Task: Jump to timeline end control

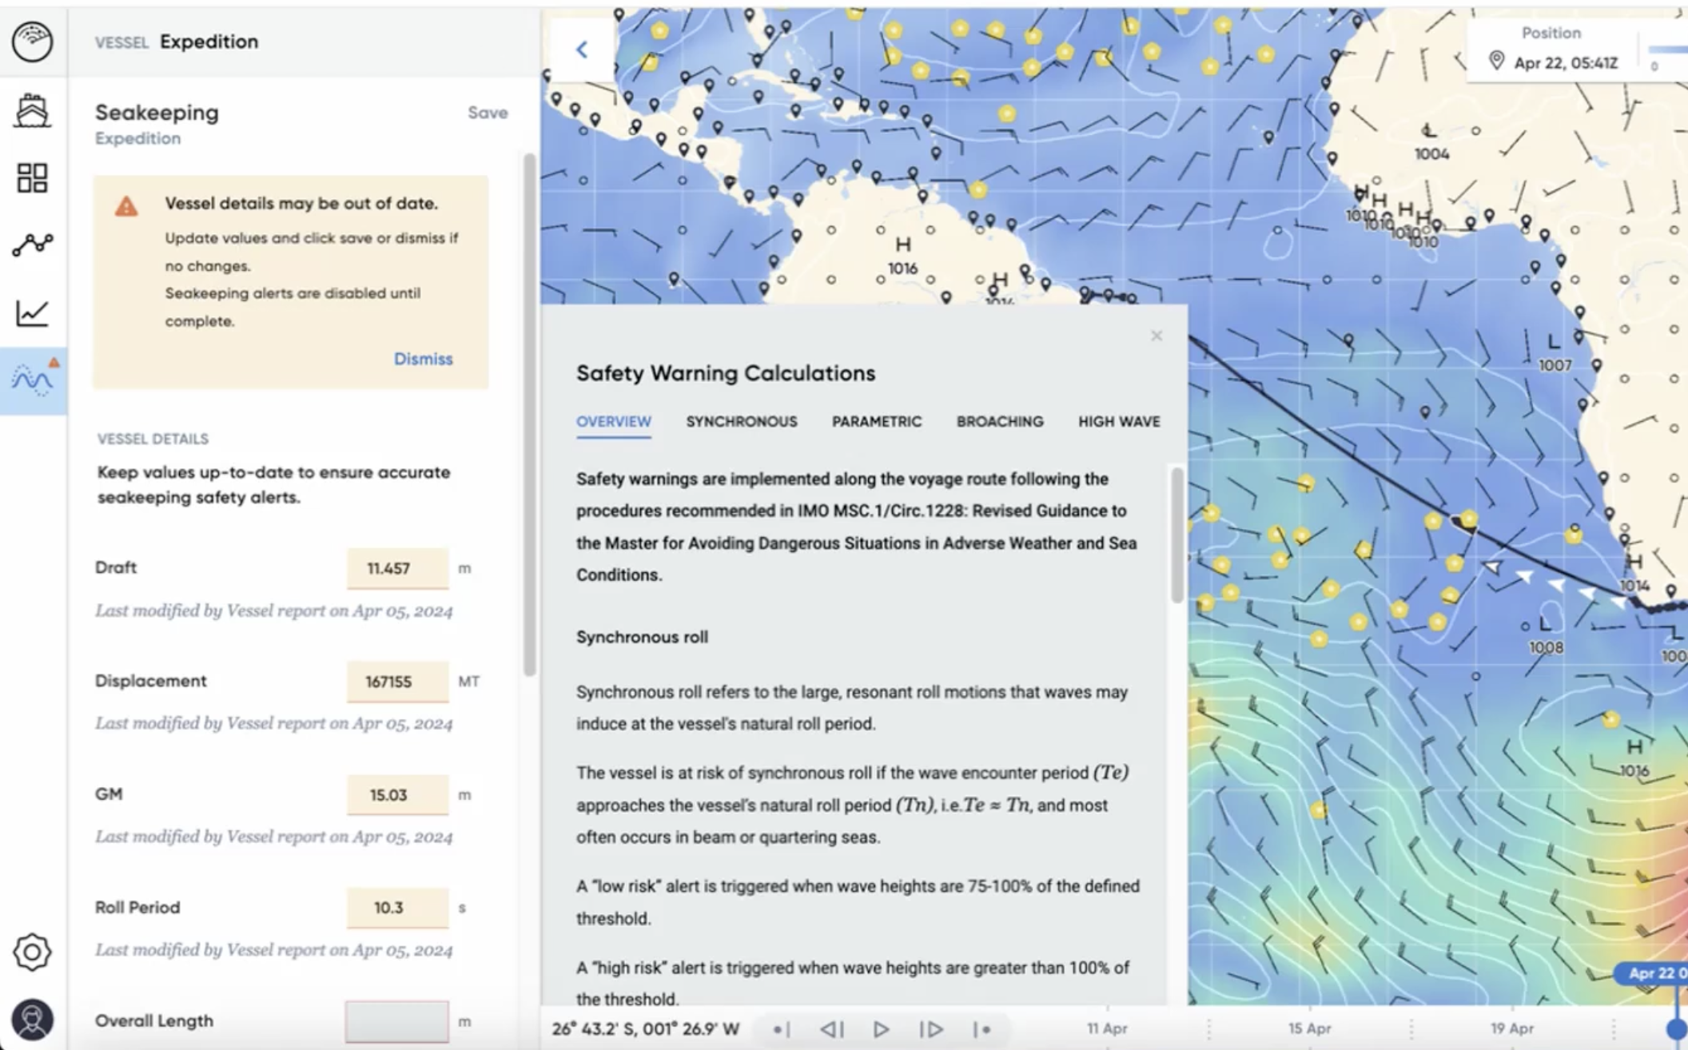Action: 982,1029
